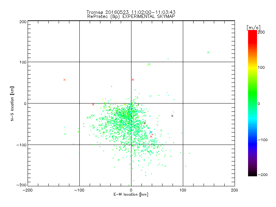This screenshot has height=207, width=276.
Task: Click the yellow band of the colorbar near 100
Action: point(253,67)
